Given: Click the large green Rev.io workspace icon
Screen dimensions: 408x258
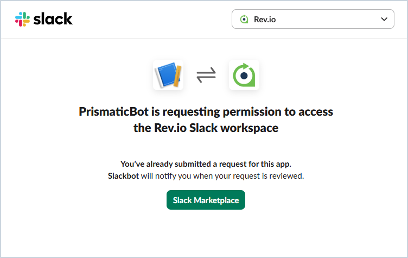Looking at the screenshot, I should pos(244,75).
